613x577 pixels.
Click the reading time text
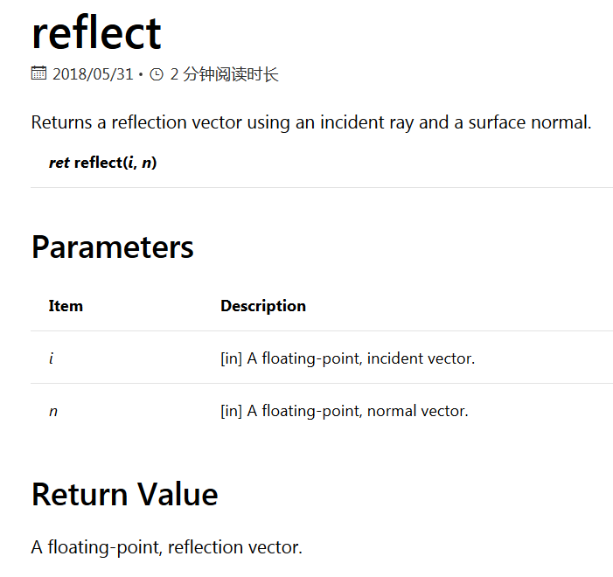point(225,74)
